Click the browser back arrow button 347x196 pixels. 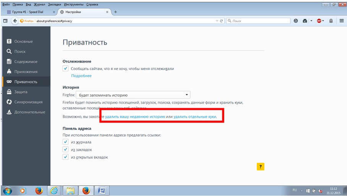click(x=15, y=21)
